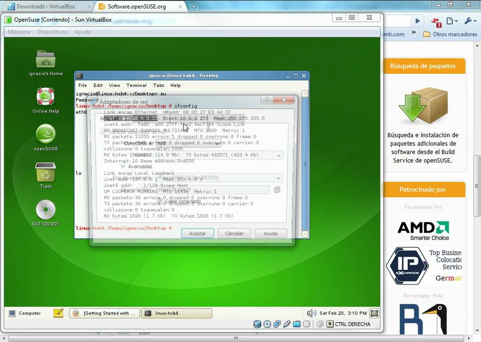Click the USB devices status icon
The width and height of the screenshot is (481, 342).
(287, 324)
